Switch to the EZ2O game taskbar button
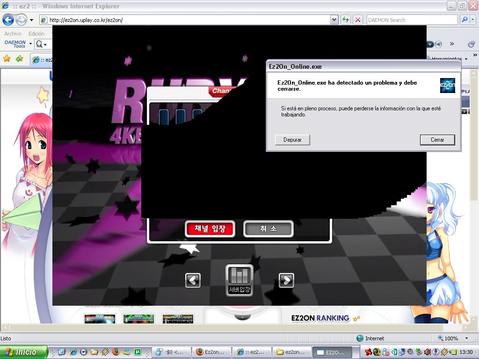This screenshot has height=359, width=479. click(333, 352)
